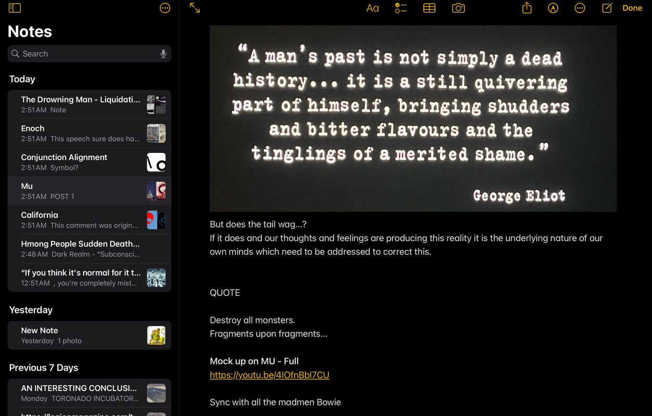Click the QUOTE line in the note

225,293
